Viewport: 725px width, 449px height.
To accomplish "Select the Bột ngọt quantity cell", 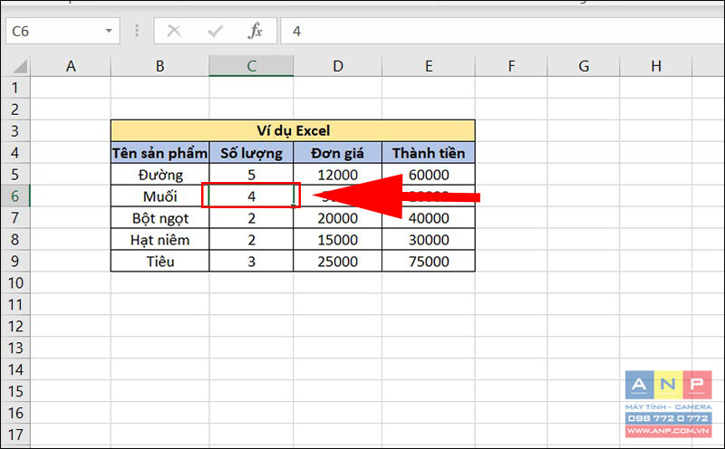I will 251,217.
